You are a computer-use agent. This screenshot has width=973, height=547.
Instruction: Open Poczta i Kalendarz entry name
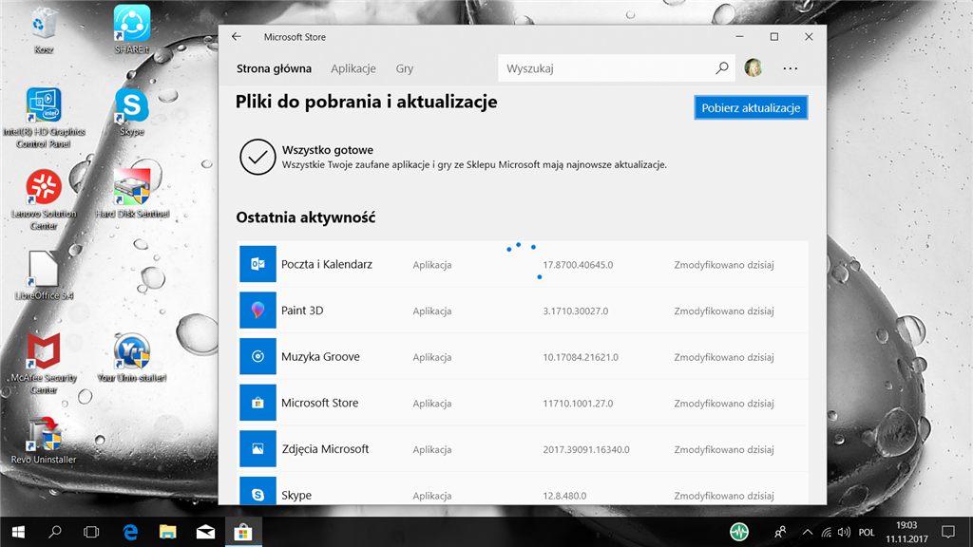point(327,264)
